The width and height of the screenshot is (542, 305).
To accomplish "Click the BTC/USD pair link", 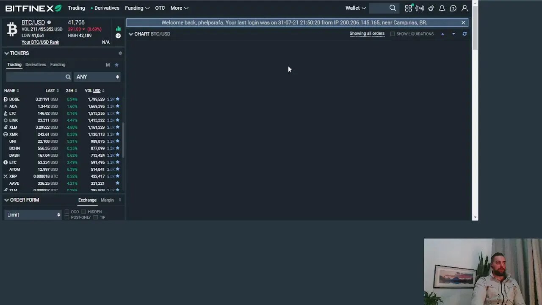I will pos(33,22).
